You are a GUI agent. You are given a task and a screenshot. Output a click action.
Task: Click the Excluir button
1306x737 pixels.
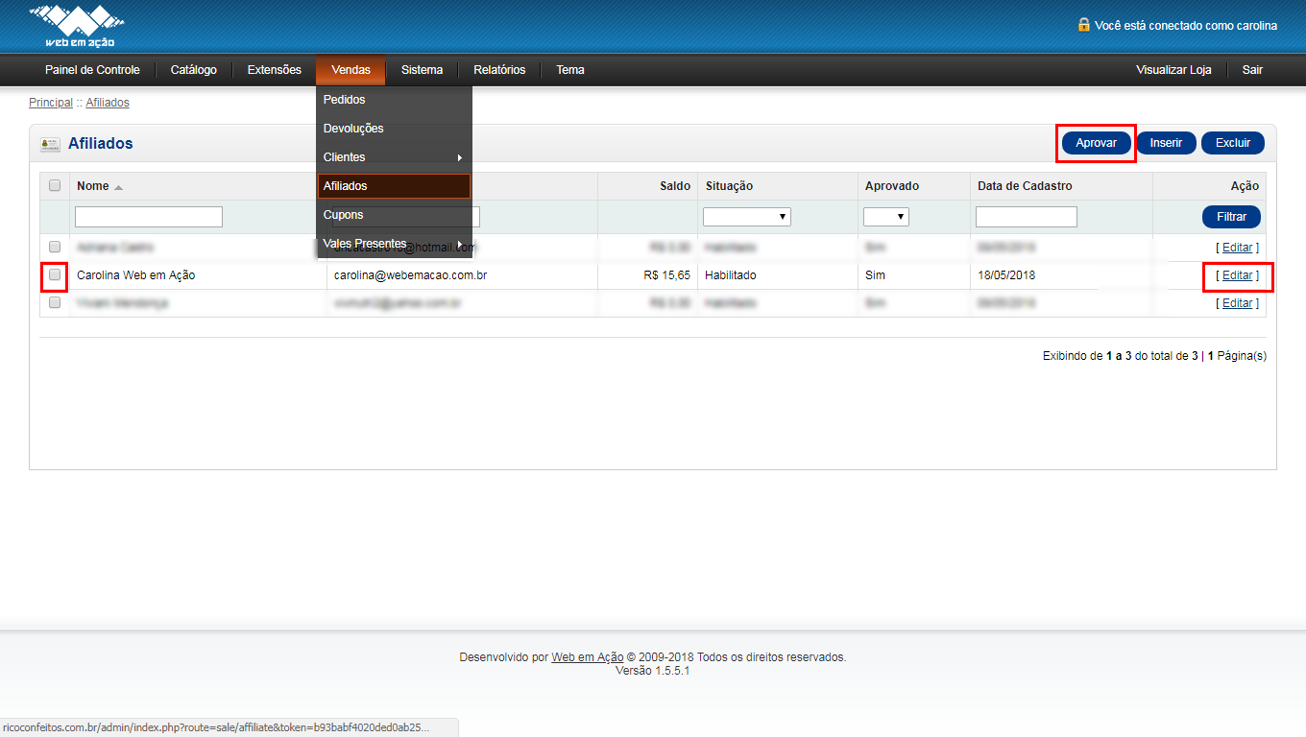click(1233, 143)
